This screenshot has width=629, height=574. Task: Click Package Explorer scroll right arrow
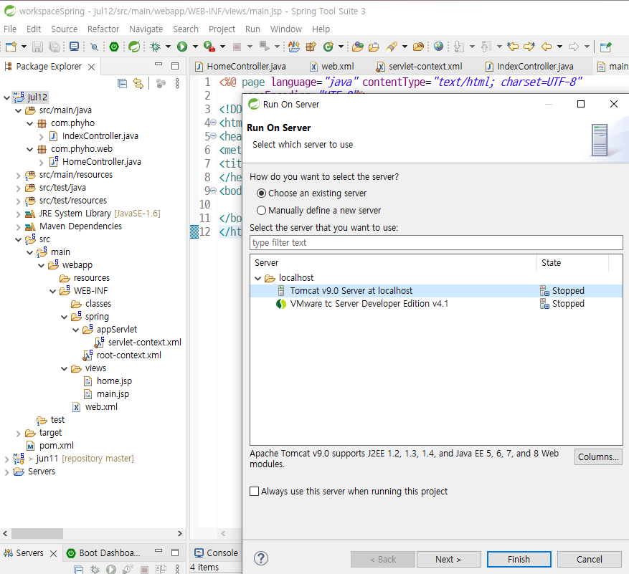(180, 533)
